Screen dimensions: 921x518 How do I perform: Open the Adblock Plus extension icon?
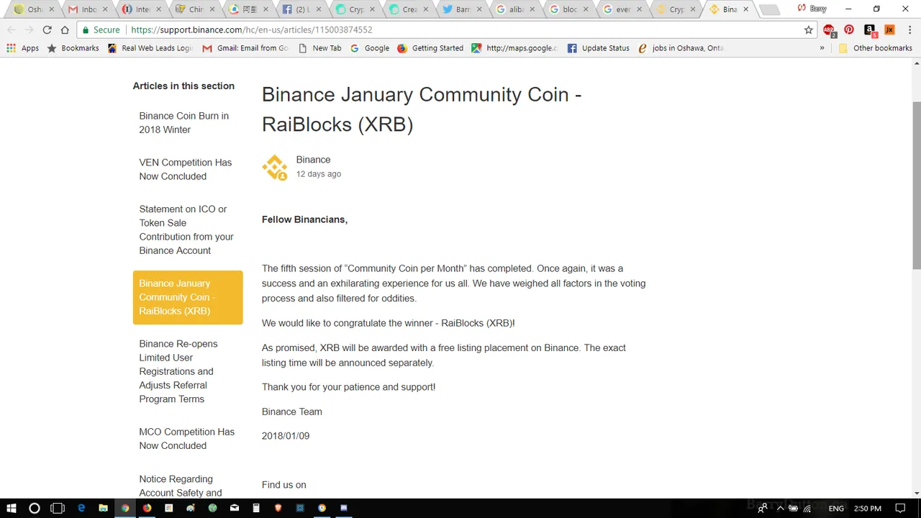pos(829,30)
